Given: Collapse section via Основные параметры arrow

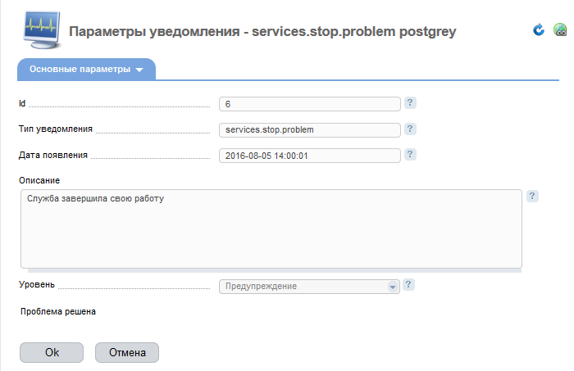Looking at the screenshot, I should click(139, 70).
